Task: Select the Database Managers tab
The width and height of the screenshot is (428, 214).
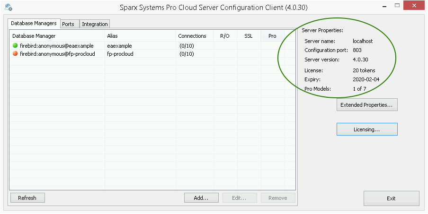Action: click(34, 23)
